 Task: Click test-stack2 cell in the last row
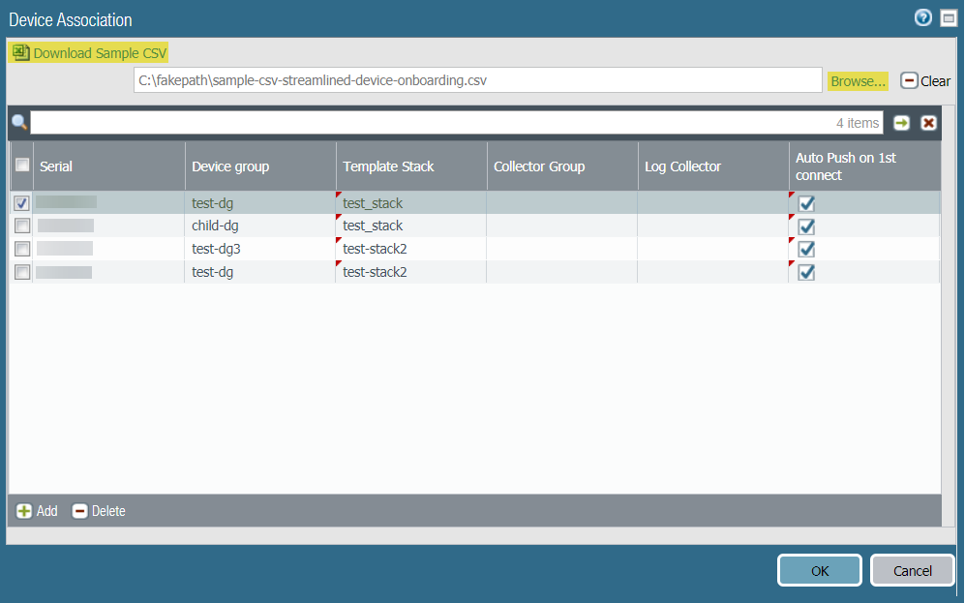coord(411,272)
